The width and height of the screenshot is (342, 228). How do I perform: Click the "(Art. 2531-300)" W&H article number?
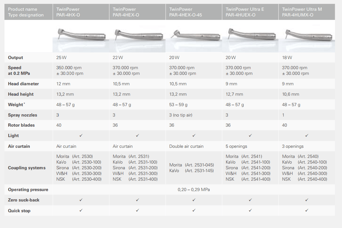[143, 174]
